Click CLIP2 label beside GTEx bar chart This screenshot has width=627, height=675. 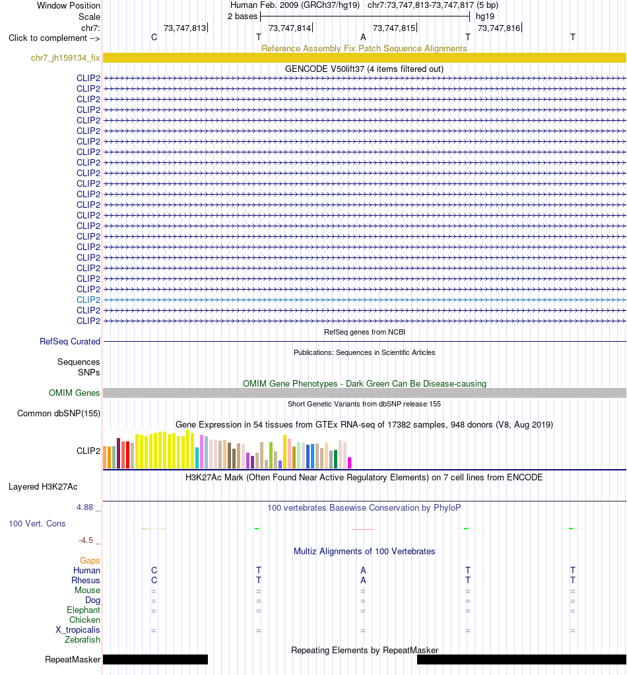pos(88,451)
